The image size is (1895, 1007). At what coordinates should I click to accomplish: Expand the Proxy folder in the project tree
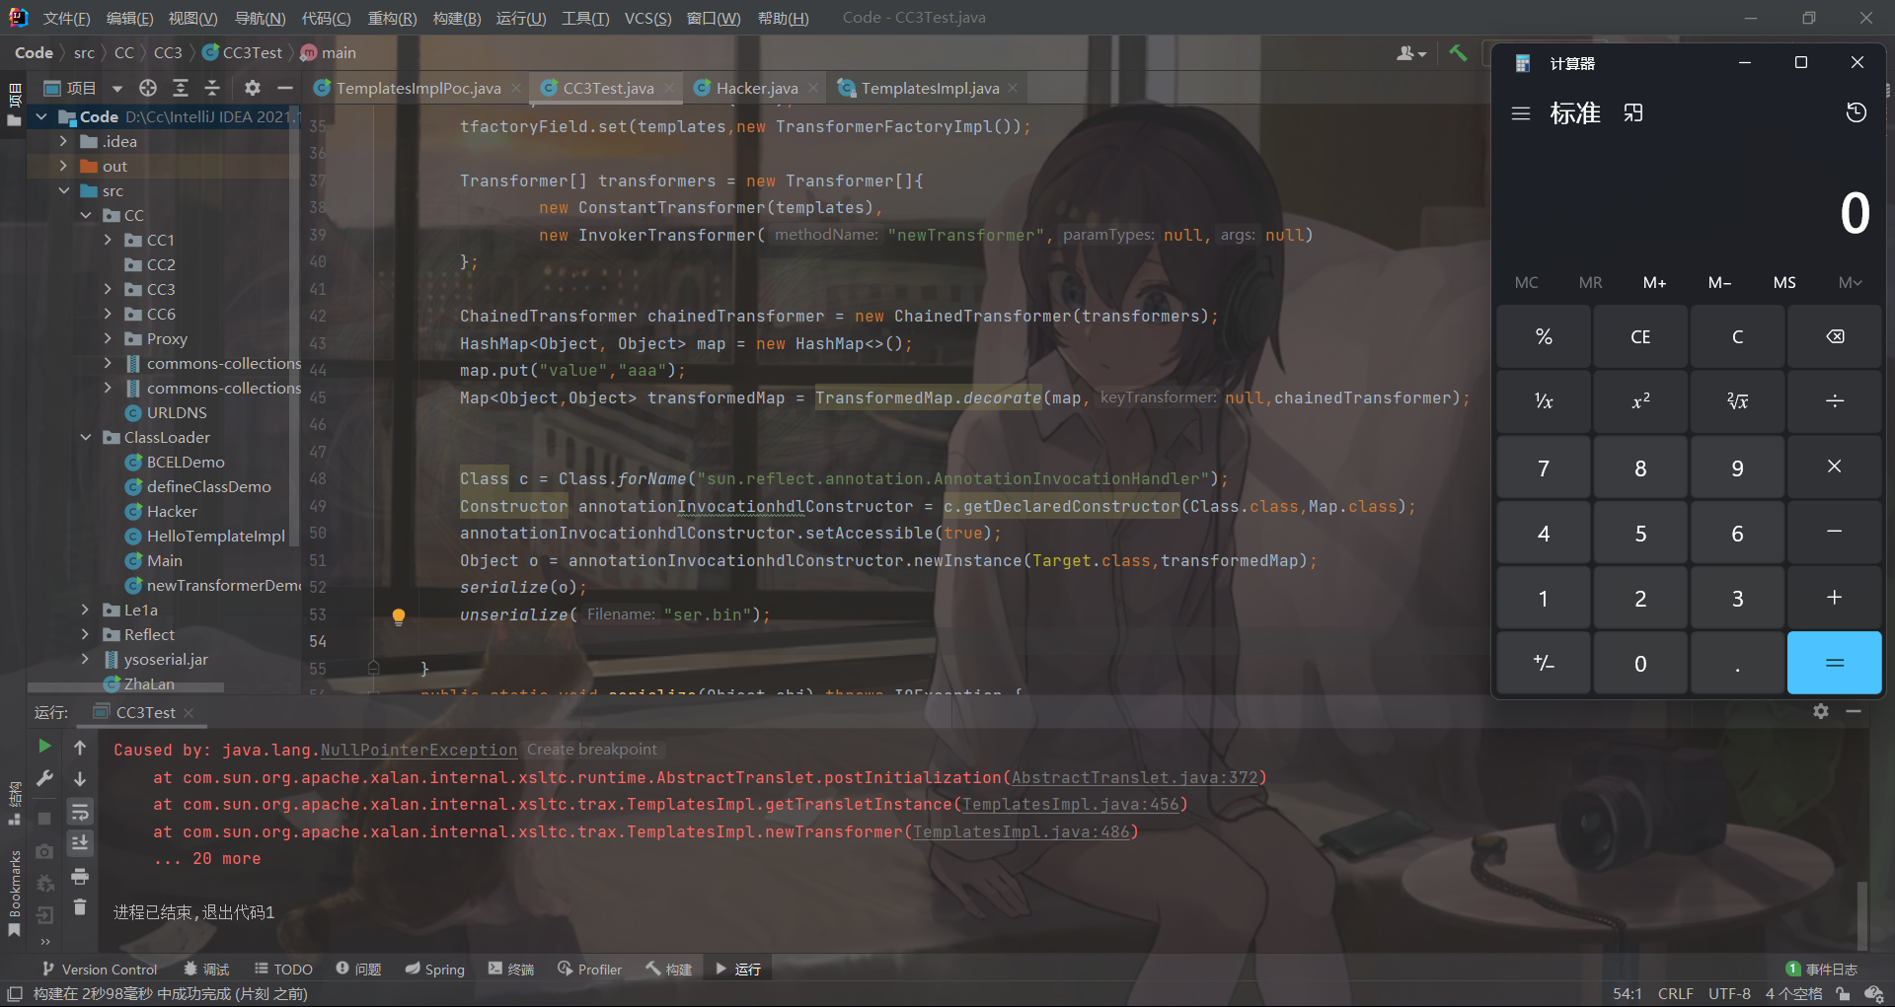click(x=109, y=338)
